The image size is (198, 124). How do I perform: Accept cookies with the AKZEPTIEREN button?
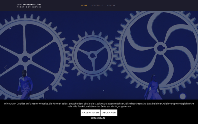[90, 113]
